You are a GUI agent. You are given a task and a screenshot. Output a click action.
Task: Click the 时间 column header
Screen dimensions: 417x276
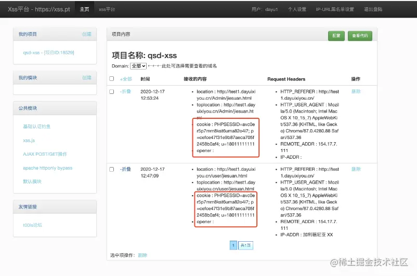pyautogui.click(x=145, y=79)
